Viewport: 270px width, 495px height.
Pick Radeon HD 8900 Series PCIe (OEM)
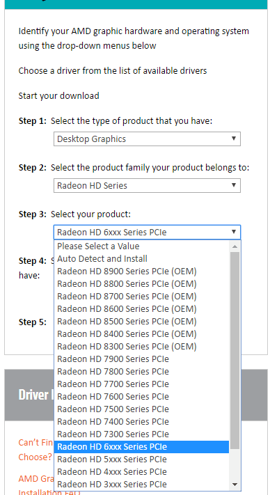142,272
